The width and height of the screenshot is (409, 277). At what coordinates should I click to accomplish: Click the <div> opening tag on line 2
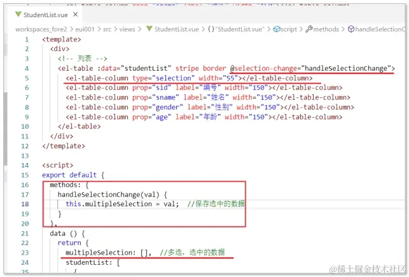(60, 49)
